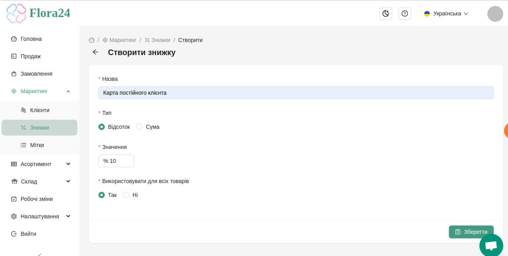Click the Головна sidebar icon
The width and height of the screenshot is (508, 256).
pyautogui.click(x=14, y=39)
